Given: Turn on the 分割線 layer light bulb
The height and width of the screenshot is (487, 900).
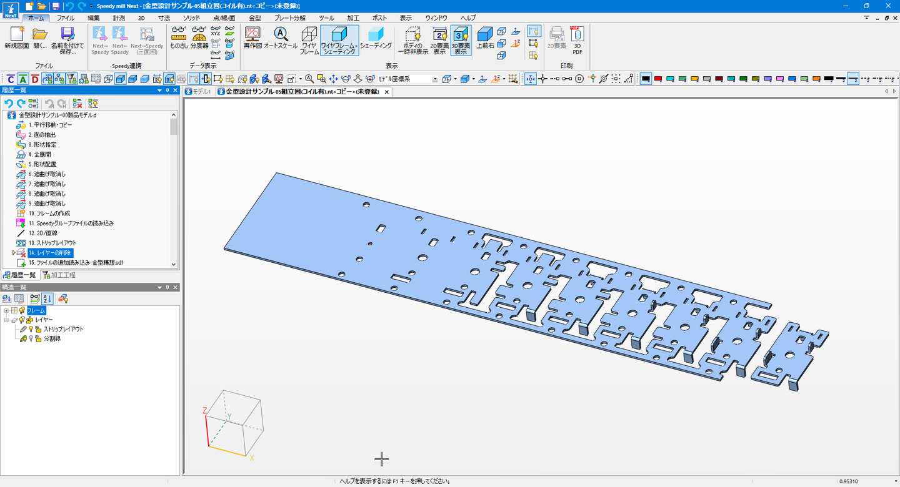Looking at the screenshot, I should 31,339.
